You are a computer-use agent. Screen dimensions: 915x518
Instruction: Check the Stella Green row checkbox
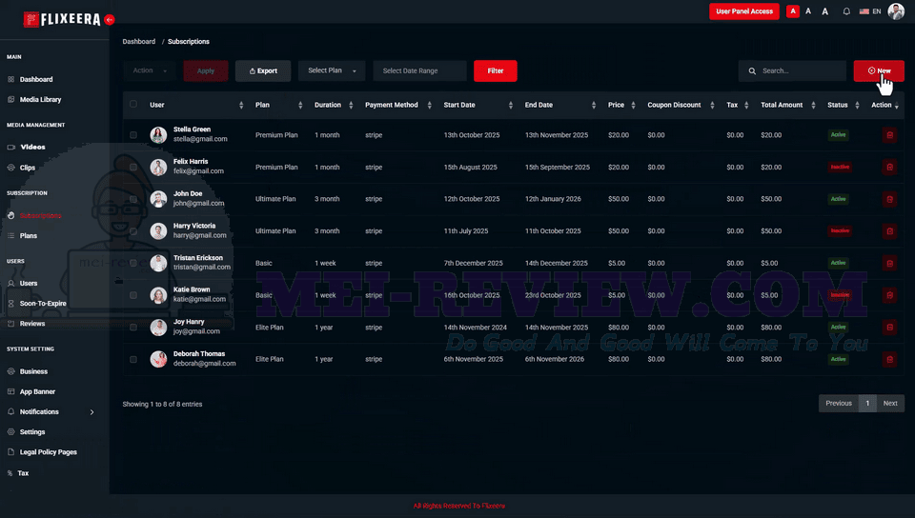point(133,135)
